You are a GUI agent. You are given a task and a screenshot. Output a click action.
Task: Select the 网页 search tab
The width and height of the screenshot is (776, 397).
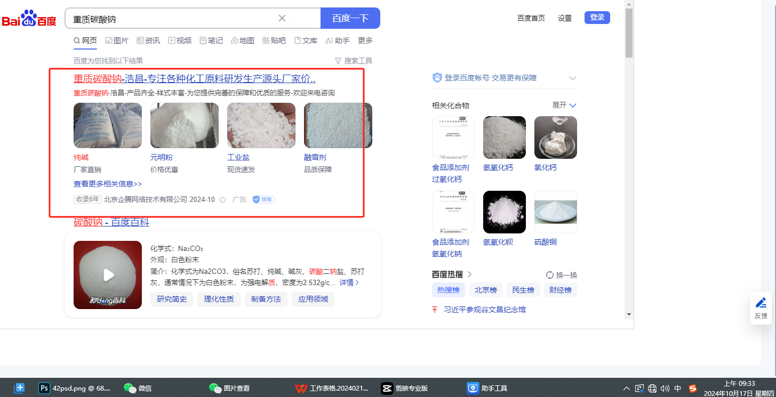[x=85, y=40]
